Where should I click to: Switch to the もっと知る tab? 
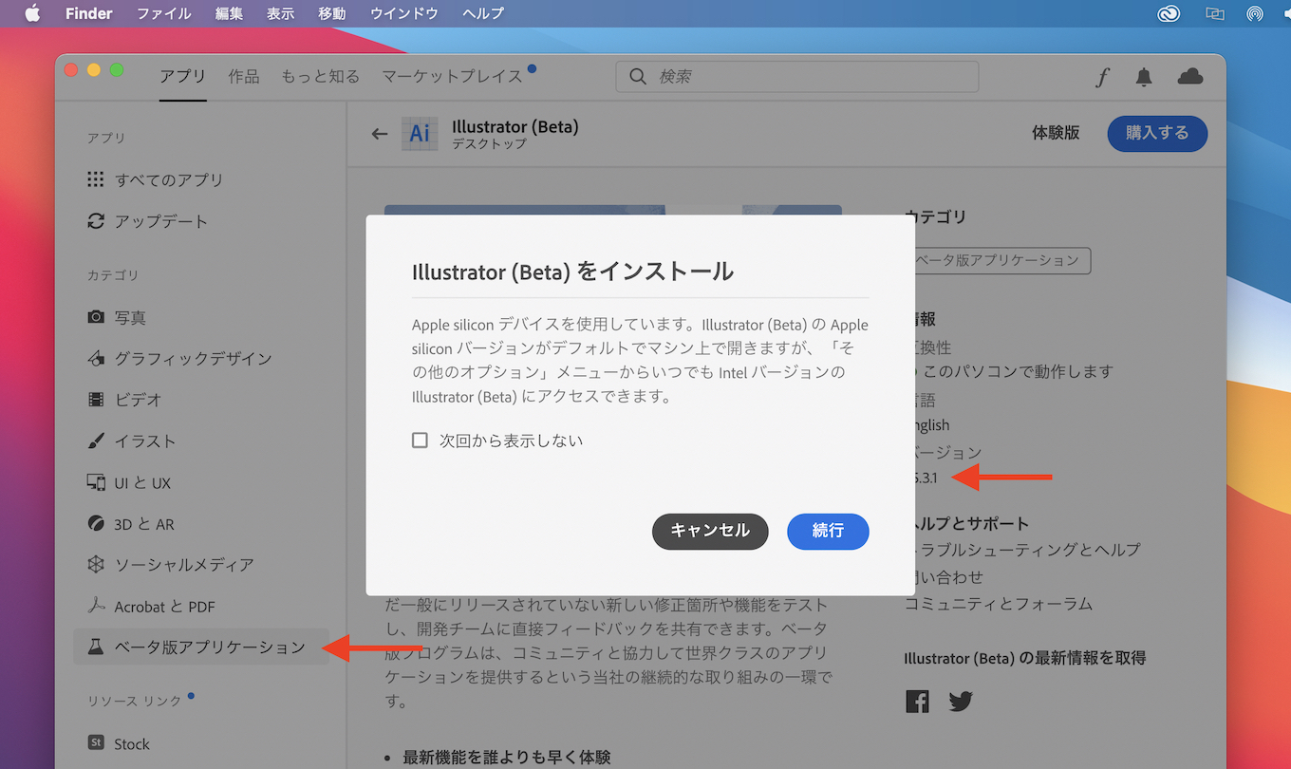click(x=320, y=76)
